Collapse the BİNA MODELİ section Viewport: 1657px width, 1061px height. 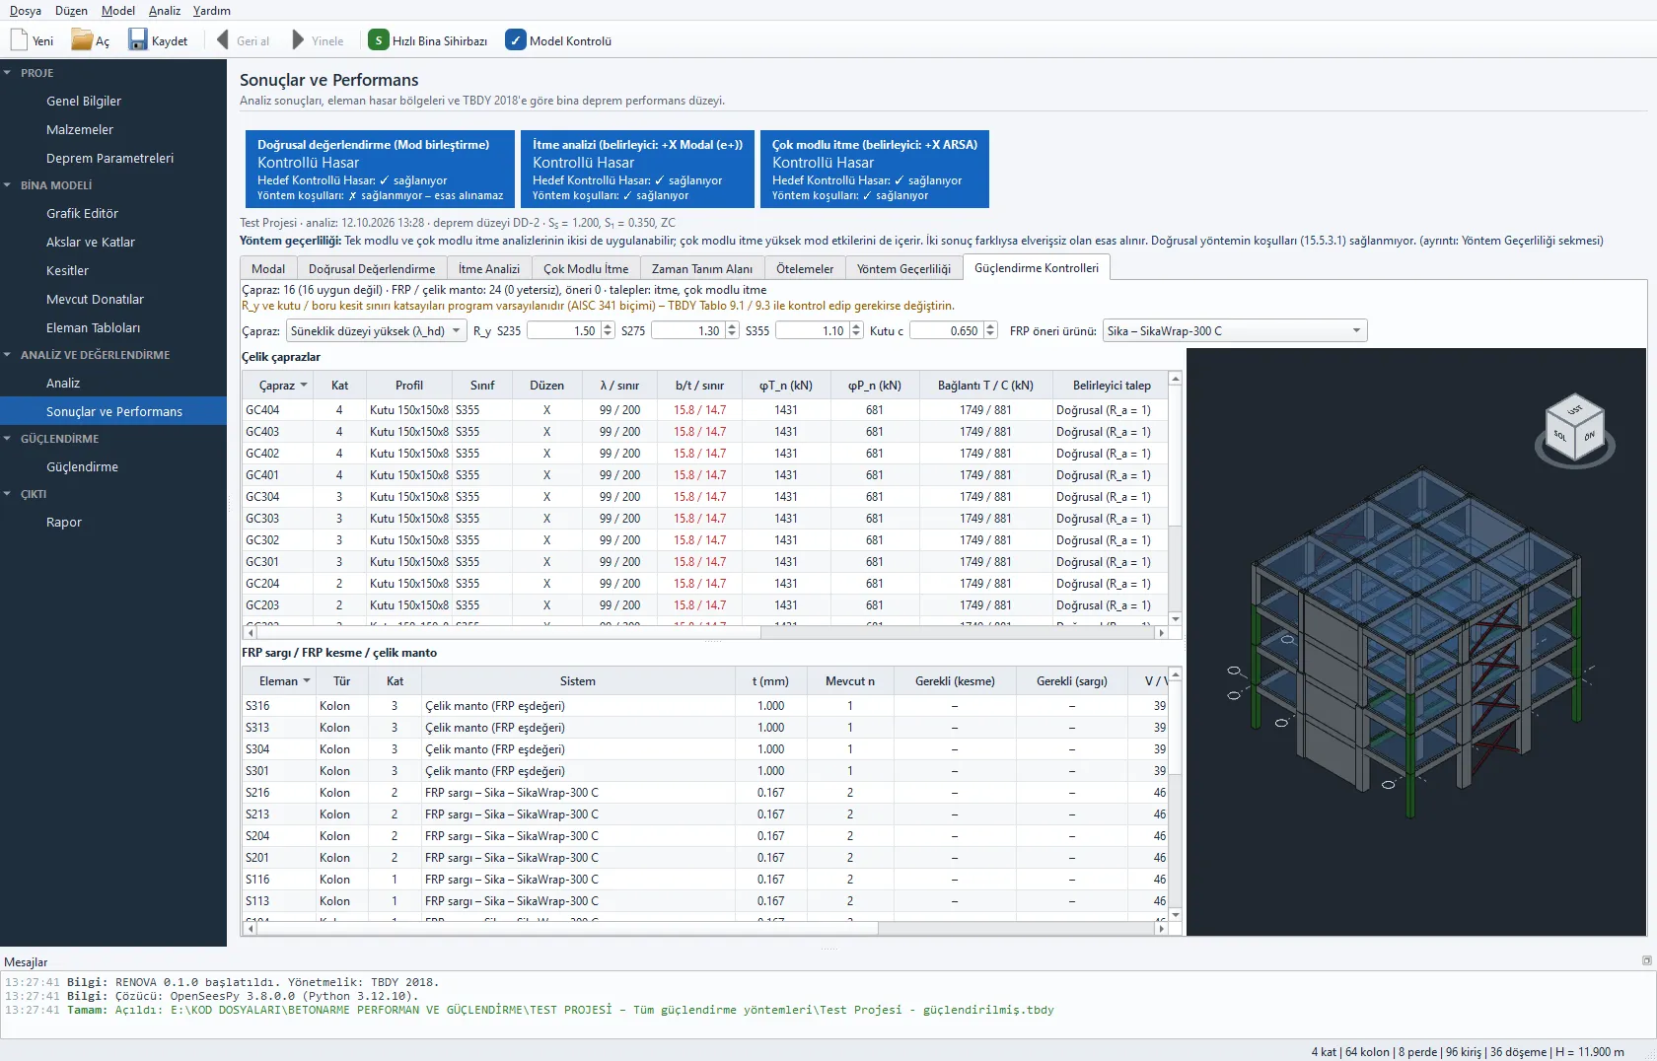pyautogui.click(x=8, y=185)
